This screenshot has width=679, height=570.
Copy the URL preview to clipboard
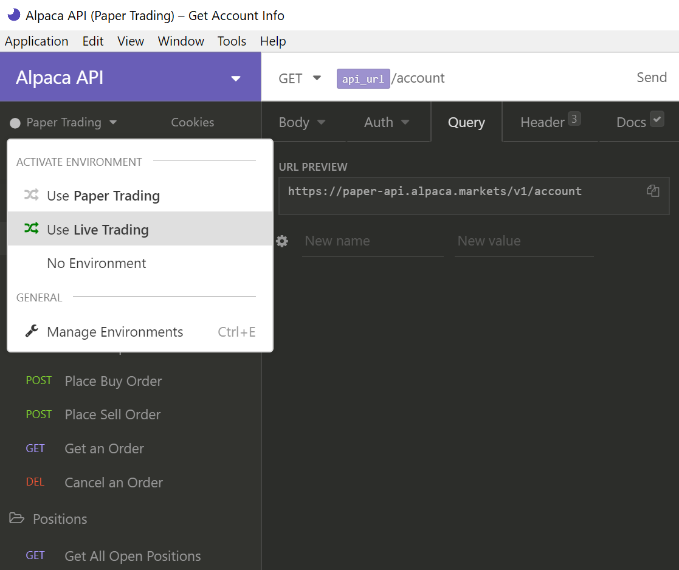coord(653,191)
